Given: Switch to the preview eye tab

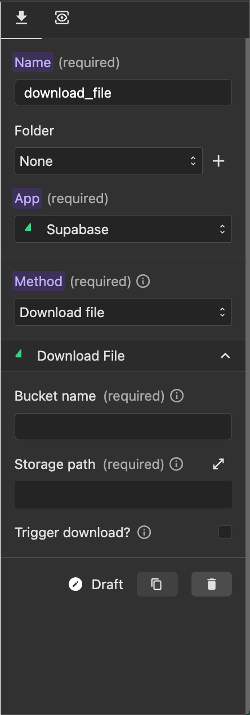Looking at the screenshot, I should 62,19.
